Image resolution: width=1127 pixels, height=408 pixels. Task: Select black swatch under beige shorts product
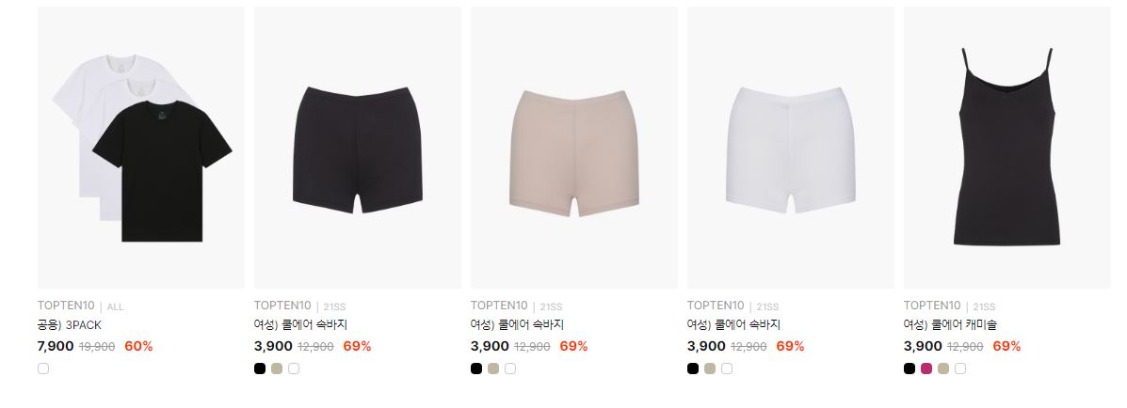476,369
